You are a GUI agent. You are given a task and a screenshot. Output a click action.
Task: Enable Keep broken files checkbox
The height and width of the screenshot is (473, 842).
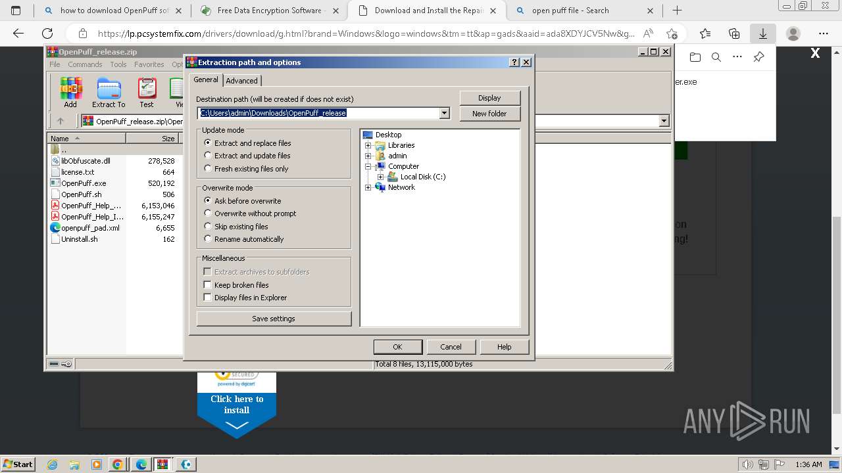coord(208,285)
